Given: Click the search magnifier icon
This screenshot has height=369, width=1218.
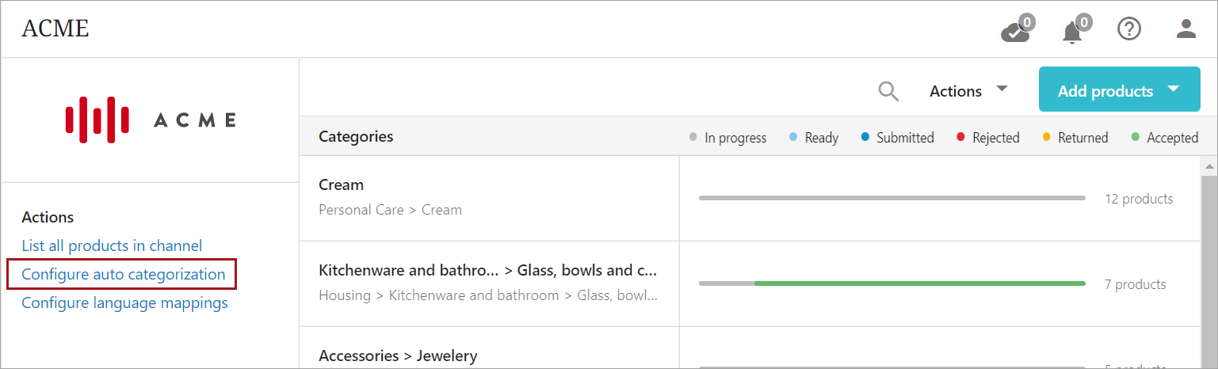Looking at the screenshot, I should pyautogui.click(x=888, y=92).
